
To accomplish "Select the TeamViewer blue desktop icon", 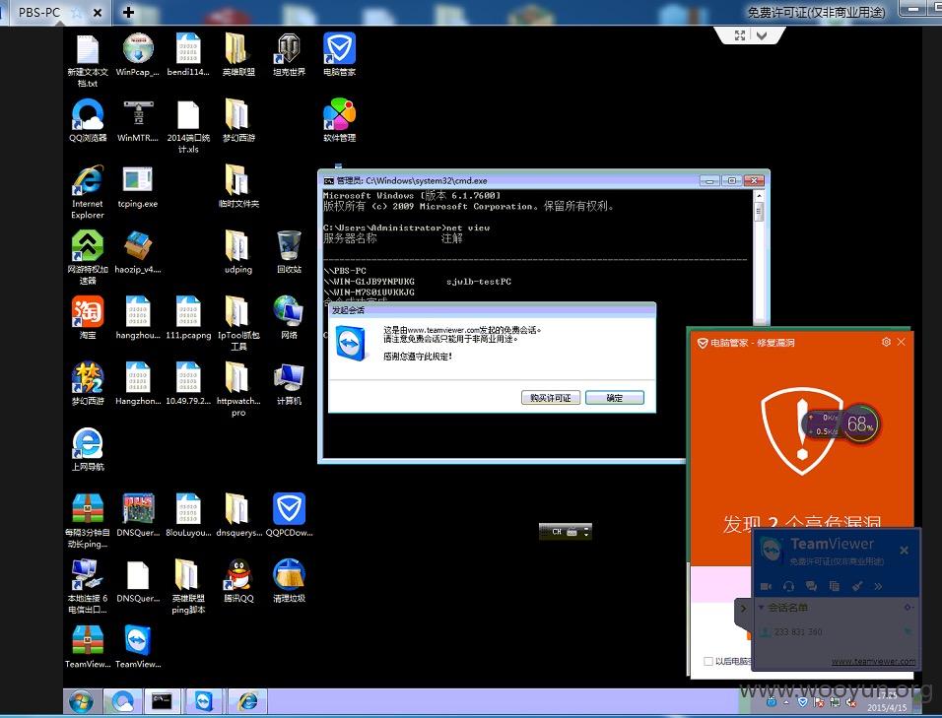I will pos(138,646).
